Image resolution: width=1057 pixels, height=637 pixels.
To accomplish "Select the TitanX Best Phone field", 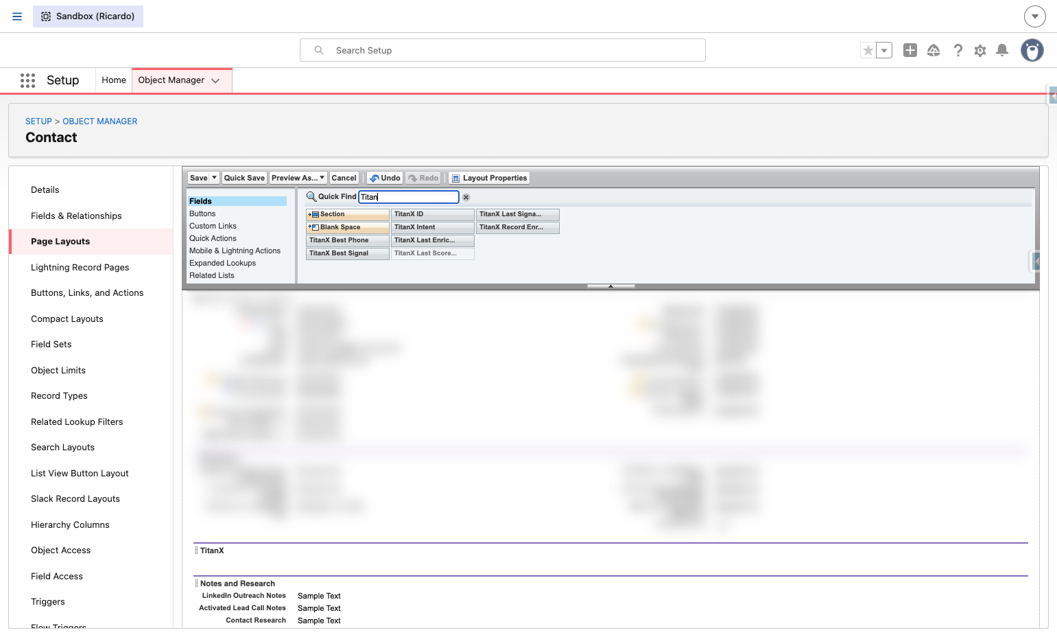I will pyautogui.click(x=348, y=240).
